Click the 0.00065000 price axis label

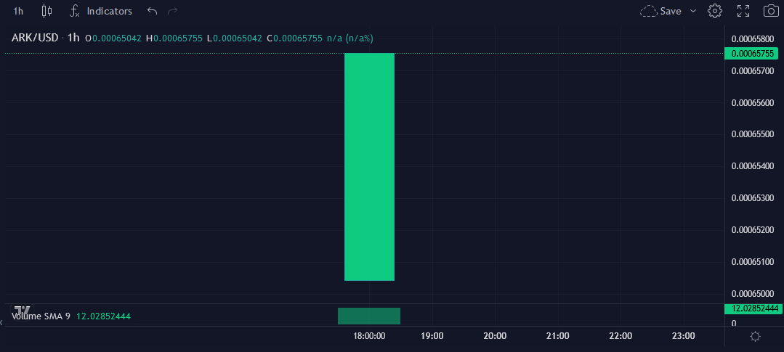click(753, 294)
